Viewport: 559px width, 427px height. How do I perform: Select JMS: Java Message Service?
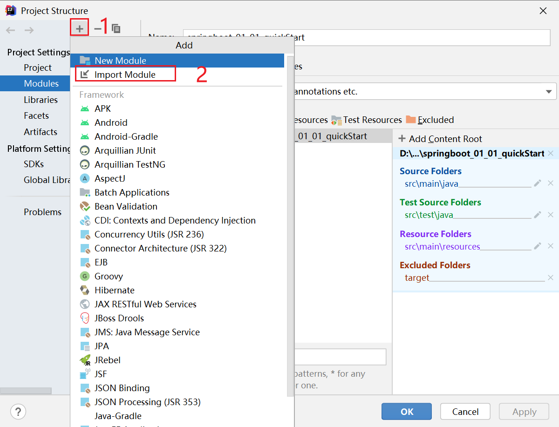177,332
